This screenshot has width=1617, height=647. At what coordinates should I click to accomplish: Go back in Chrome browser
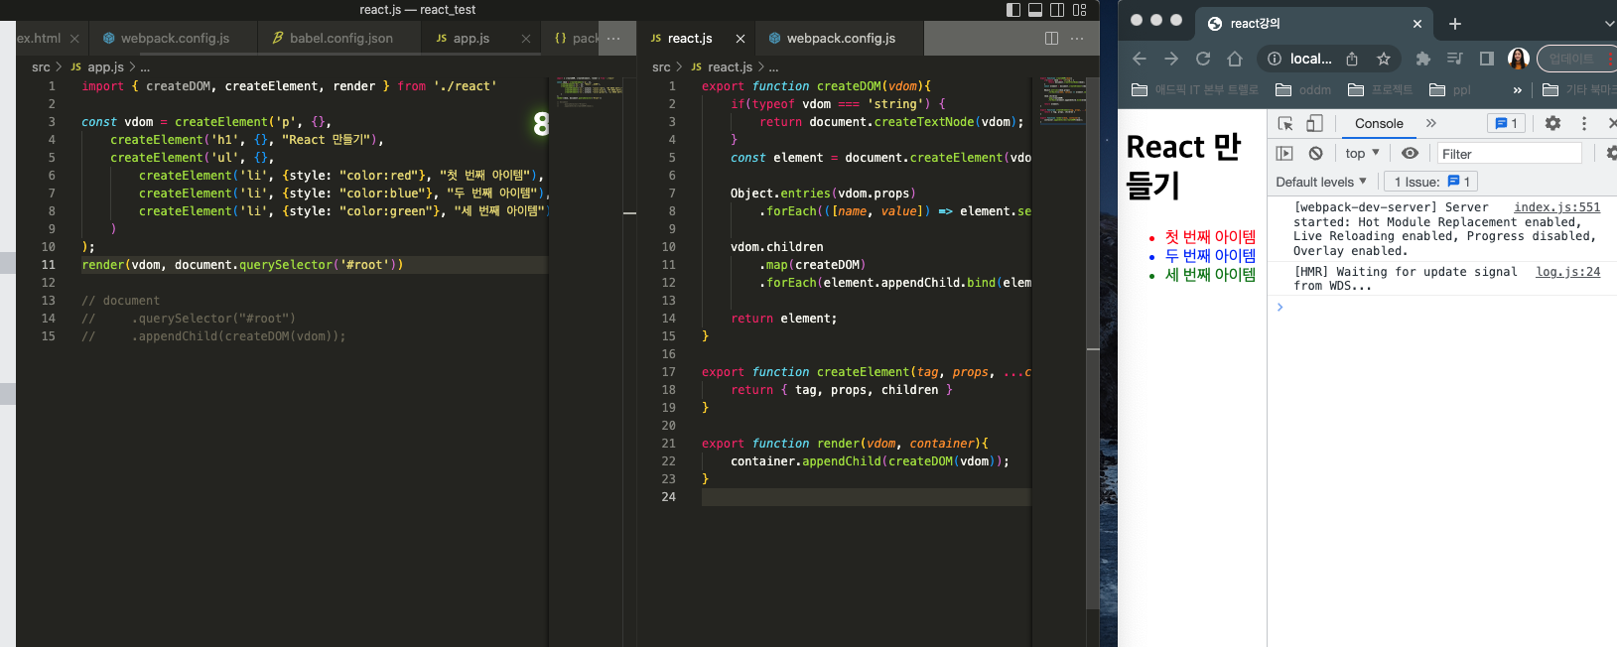[1140, 59]
